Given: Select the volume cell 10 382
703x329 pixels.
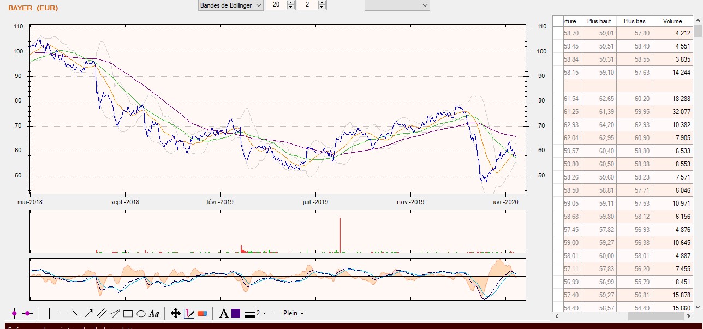Looking at the screenshot, I should 672,124.
